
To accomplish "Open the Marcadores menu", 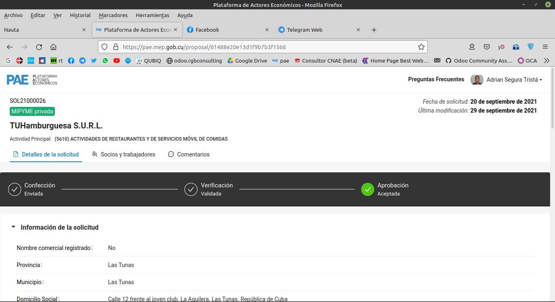I will 113,15.
